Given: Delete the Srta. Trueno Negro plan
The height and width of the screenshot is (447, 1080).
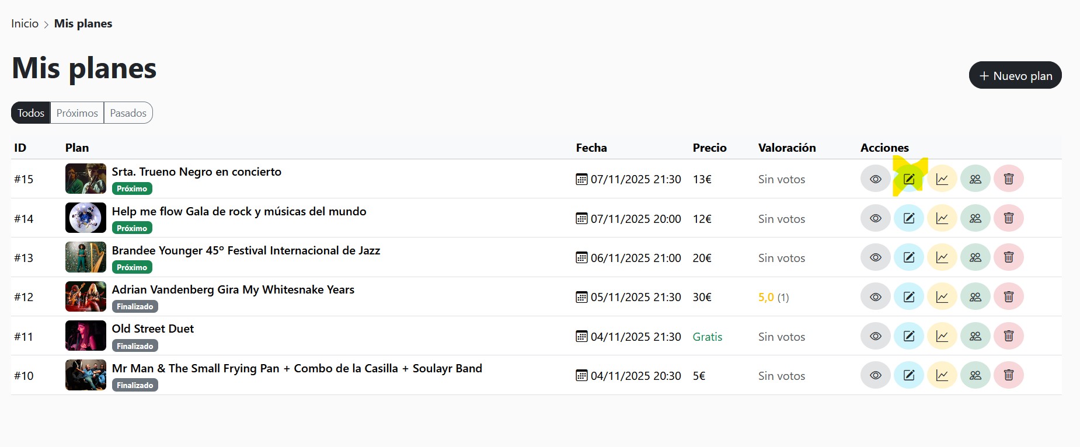Looking at the screenshot, I should coord(1008,179).
